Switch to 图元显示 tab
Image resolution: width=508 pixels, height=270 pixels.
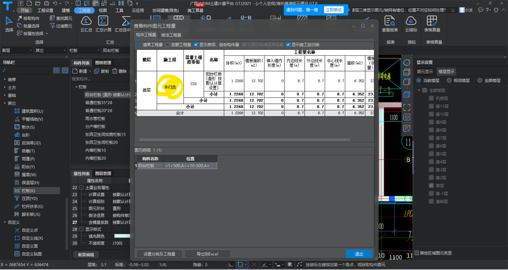425,72
